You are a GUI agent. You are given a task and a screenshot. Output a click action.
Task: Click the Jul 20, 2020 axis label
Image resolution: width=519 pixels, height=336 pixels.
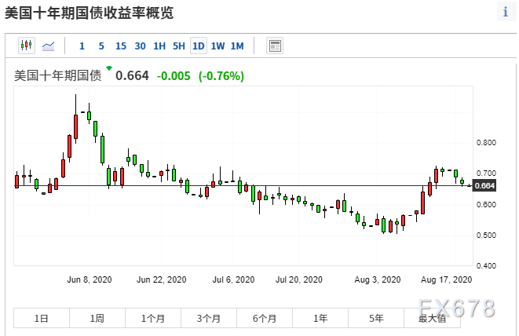click(299, 279)
